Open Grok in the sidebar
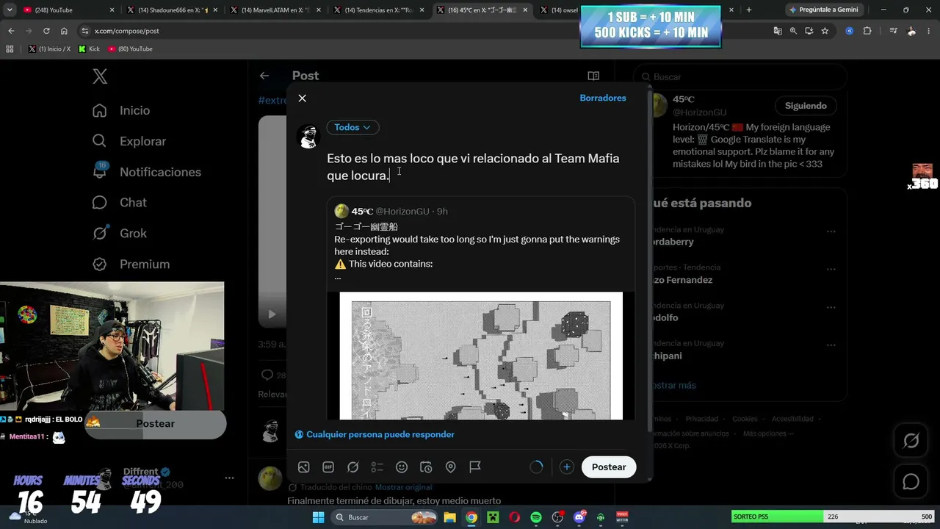 click(119, 234)
